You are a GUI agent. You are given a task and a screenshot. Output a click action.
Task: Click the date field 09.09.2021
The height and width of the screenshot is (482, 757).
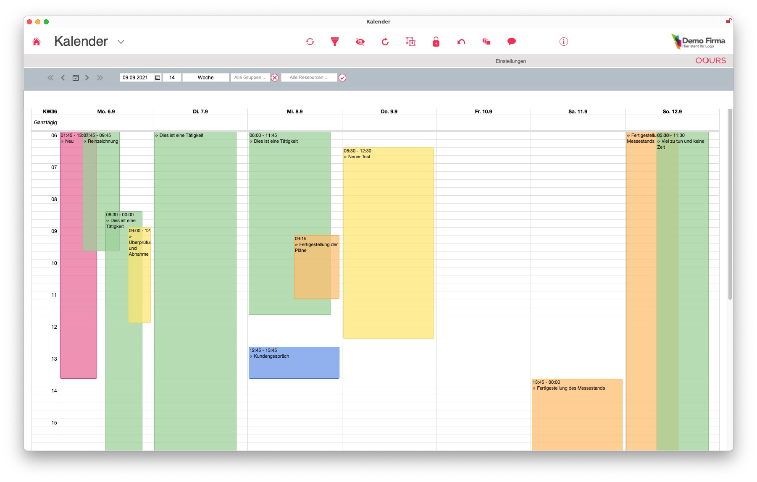(x=137, y=78)
